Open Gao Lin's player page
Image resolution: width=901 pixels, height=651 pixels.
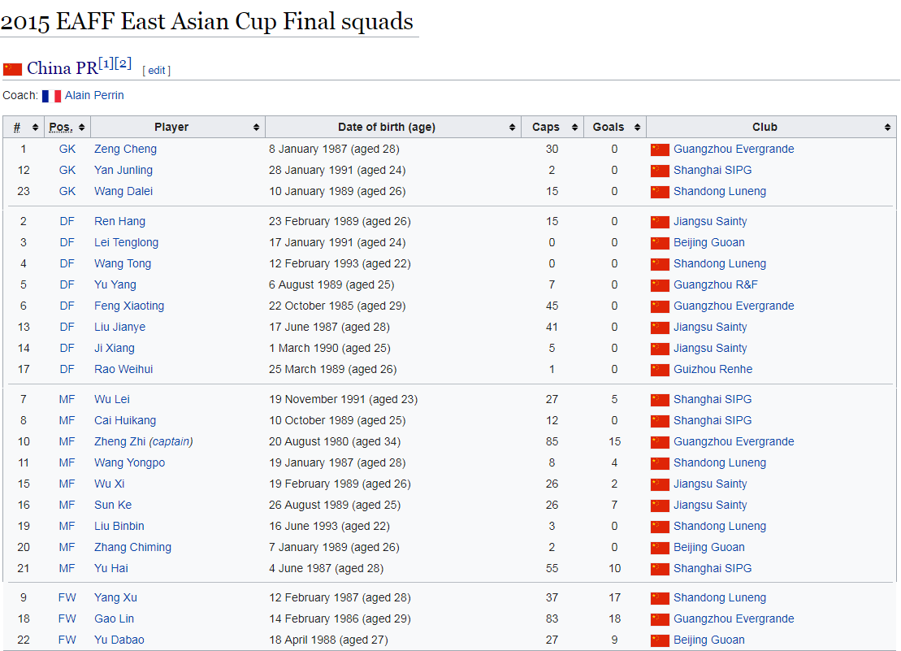[x=115, y=618]
